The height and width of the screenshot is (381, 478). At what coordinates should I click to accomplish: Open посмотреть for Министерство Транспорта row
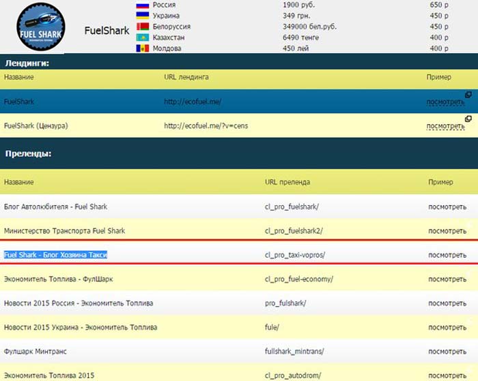tap(447, 231)
